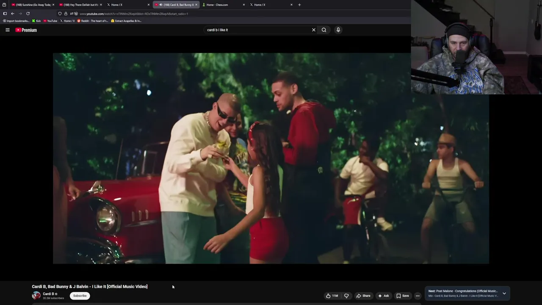Click the tracking protection shield icon

click(60, 14)
